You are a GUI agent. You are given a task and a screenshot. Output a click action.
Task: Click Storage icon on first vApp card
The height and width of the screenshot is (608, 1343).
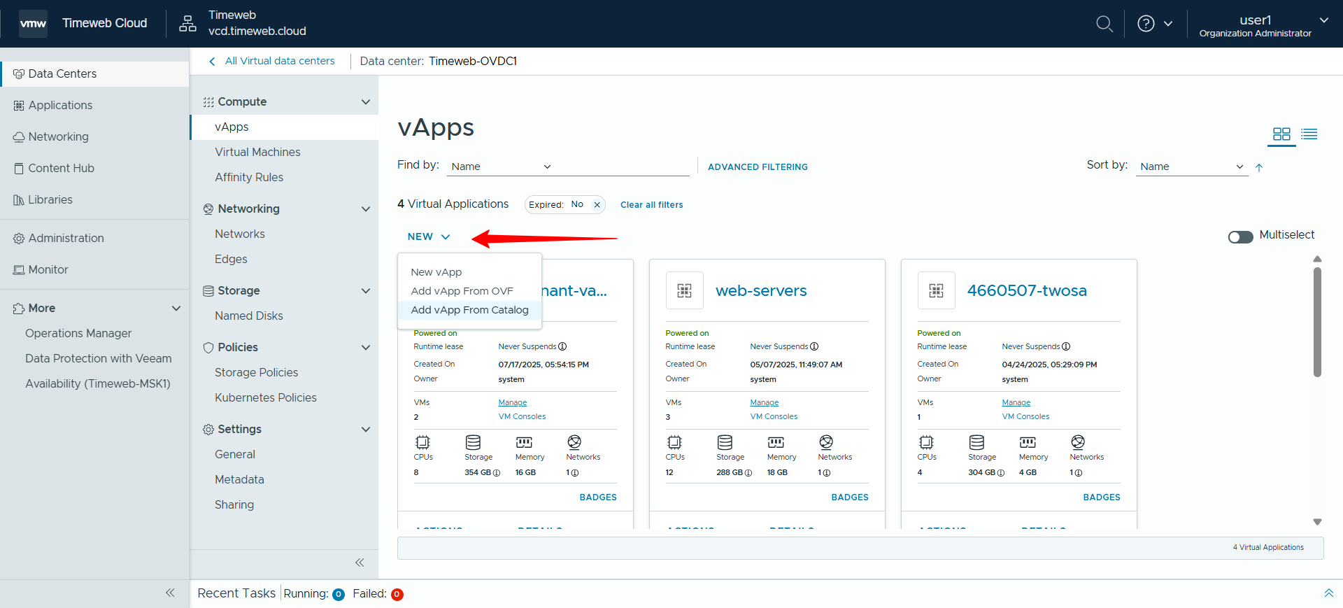(x=473, y=442)
